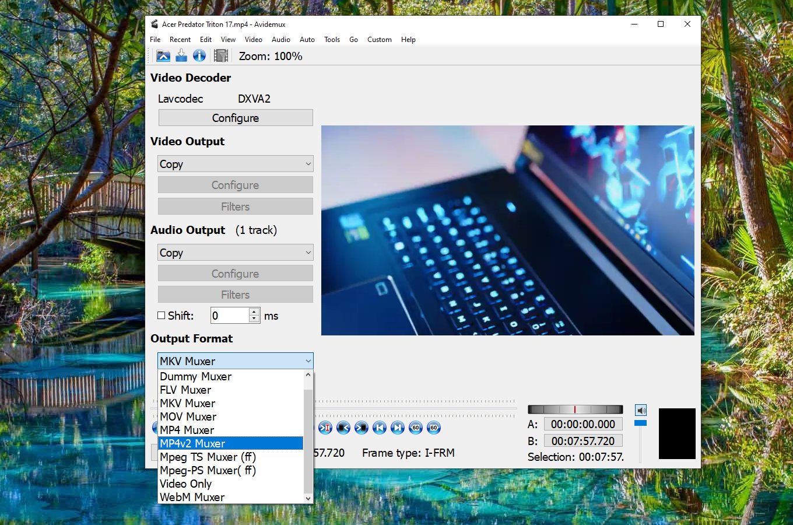Image resolution: width=793 pixels, height=525 pixels.
Task: Click the Lavcodec decoder label
Action: 181,99
